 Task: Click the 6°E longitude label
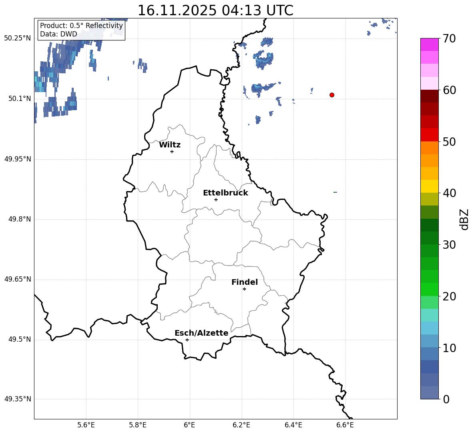(189, 425)
